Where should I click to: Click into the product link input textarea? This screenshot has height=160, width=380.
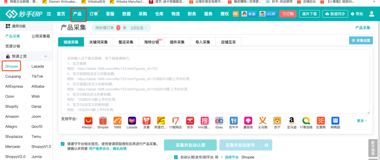pyautogui.click(x=215, y=82)
